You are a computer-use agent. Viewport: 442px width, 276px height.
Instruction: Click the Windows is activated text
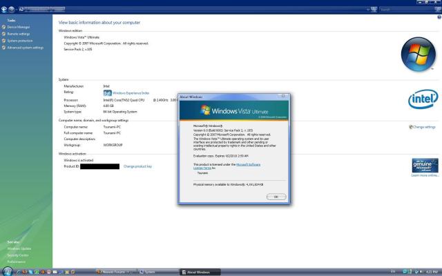pyautogui.click(x=78, y=160)
